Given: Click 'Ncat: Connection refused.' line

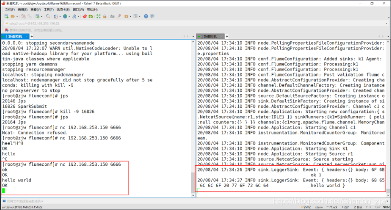Looking at the screenshot, I should (35, 133).
